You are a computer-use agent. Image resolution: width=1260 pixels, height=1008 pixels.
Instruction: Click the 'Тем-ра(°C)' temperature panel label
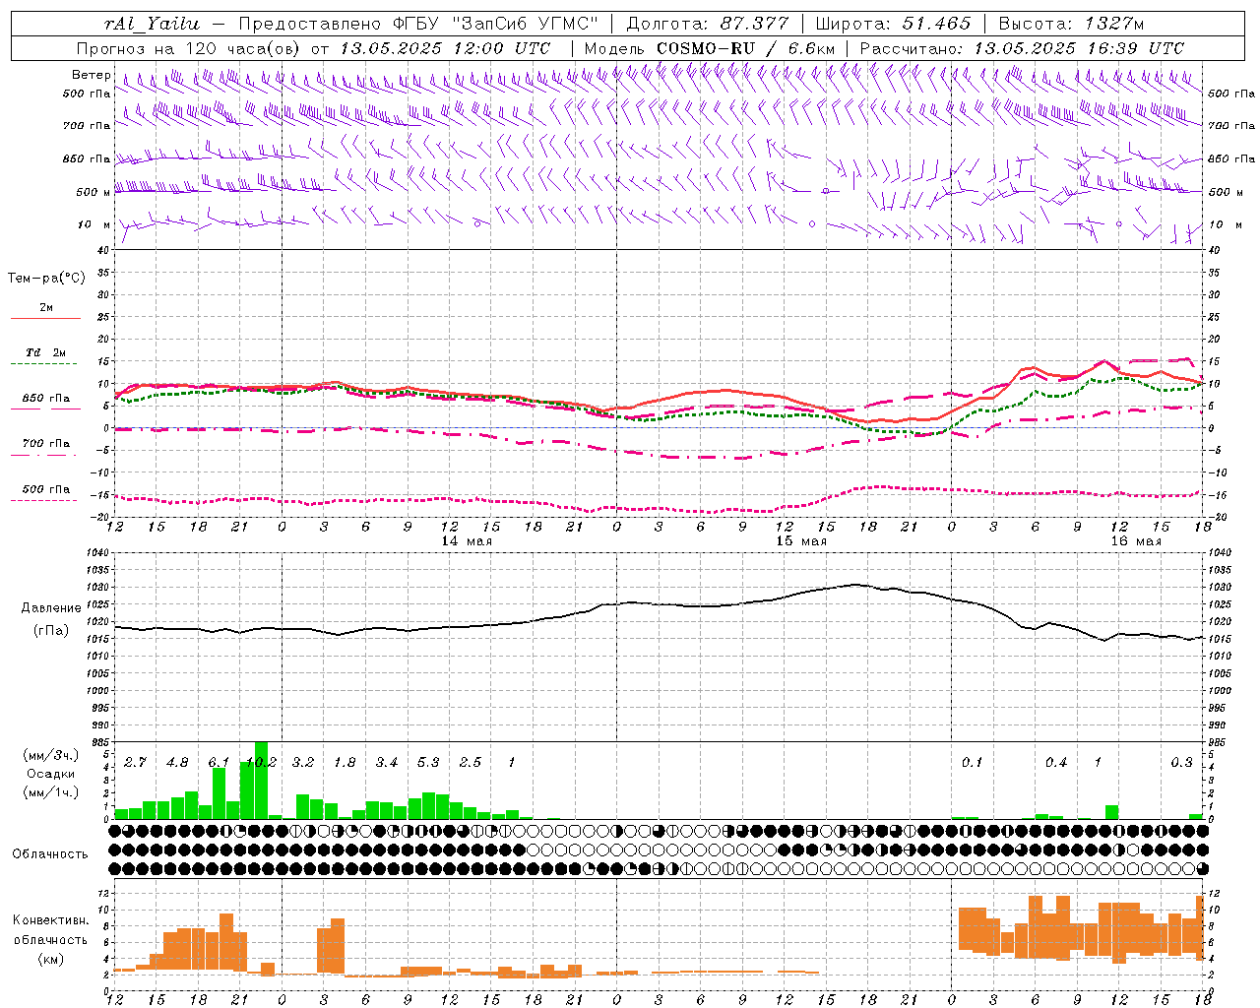pyautogui.click(x=46, y=279)
